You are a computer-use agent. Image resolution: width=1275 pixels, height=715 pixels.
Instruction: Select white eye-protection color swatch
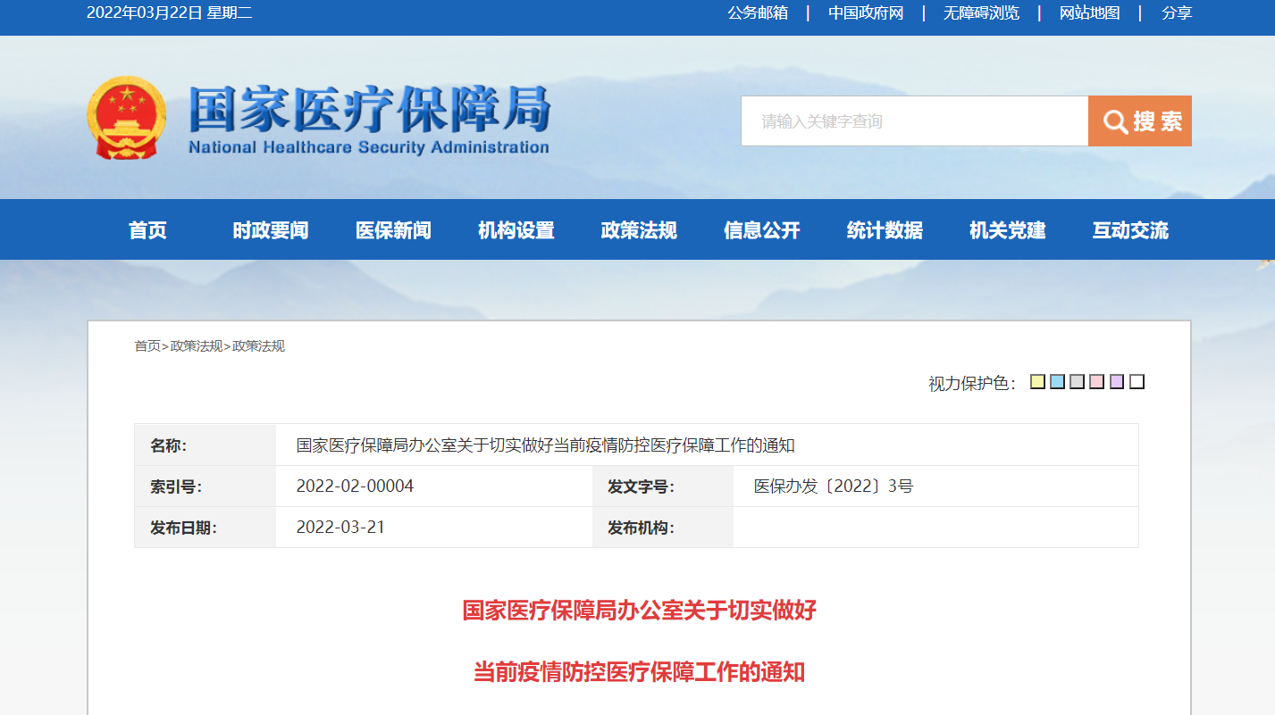pyautogui.click(x=1137, y=382)
